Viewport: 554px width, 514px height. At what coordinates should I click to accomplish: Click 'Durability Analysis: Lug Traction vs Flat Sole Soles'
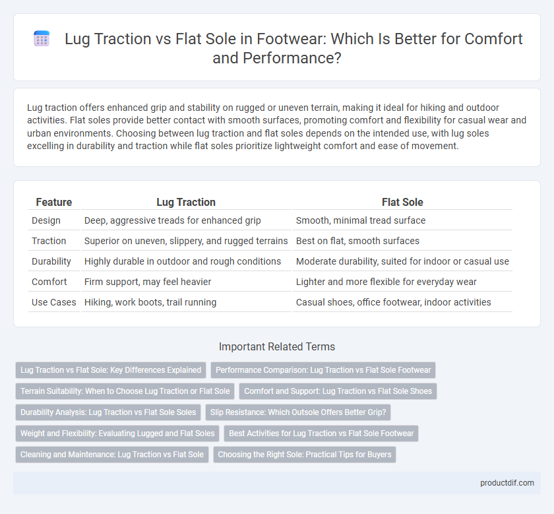(x=108, y=412)
